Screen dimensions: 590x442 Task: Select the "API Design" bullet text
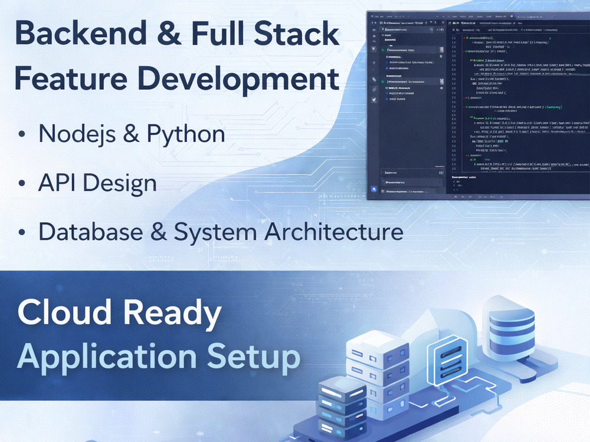[x=97, y=183]
